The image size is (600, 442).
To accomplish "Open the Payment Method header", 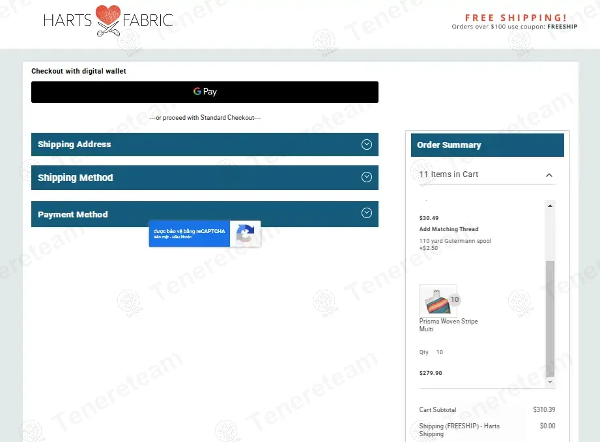I will pyautogui.click(x=205, y=214).
